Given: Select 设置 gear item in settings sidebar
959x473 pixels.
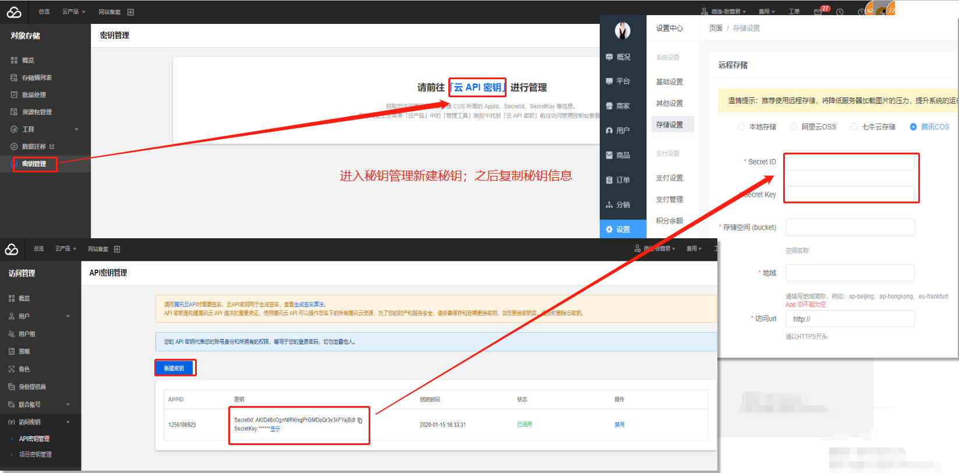Looking at the screenshot, I should (623, 229).
